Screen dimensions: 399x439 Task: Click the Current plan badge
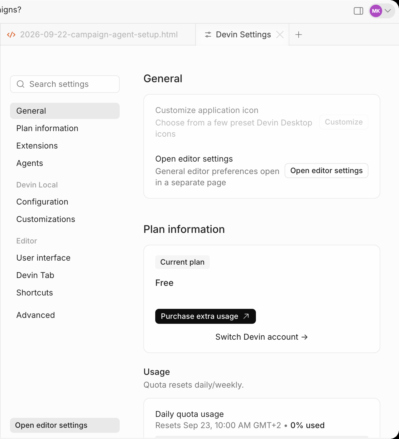click(182, 262)
